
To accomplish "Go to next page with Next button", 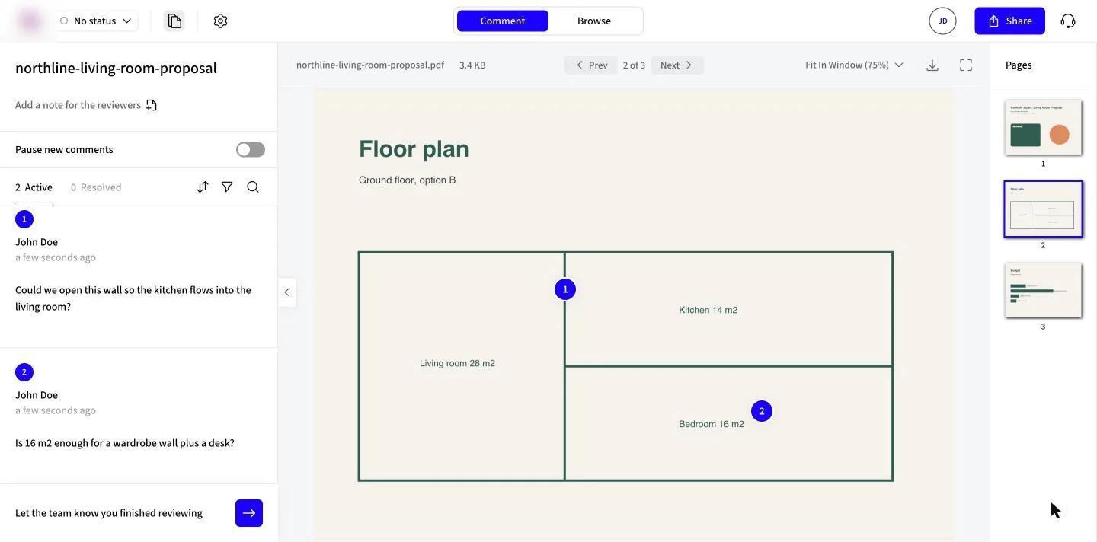I will coord(677,65).
